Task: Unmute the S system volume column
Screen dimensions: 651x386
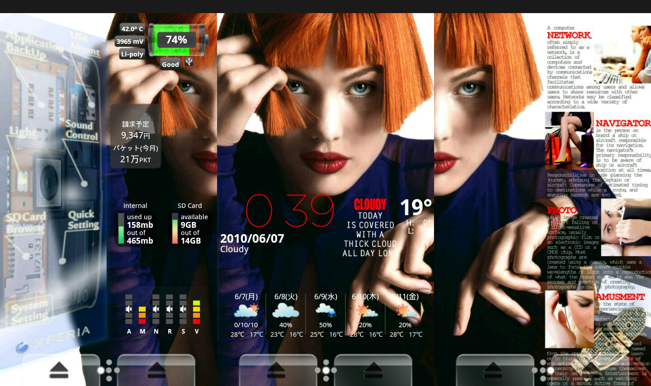Action: [x=183, y=309]
